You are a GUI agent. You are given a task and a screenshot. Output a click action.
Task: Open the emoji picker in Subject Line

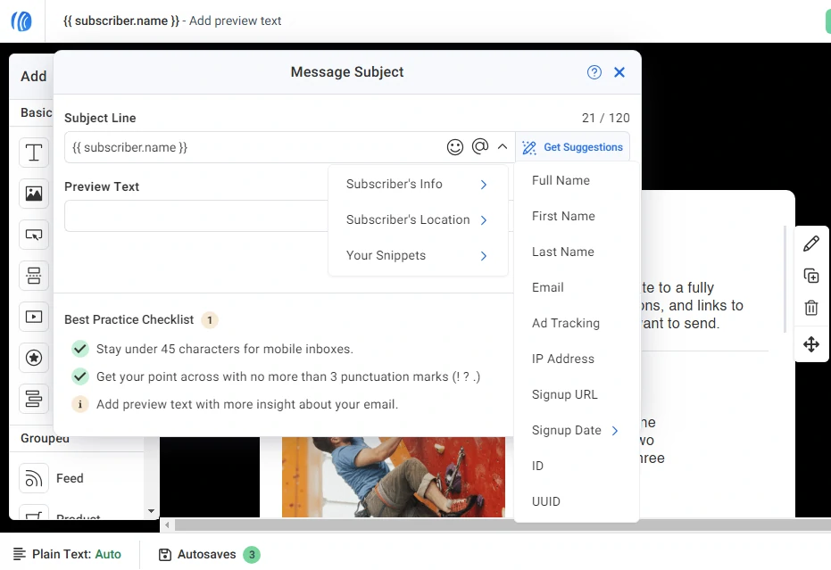click(x=454, y=147)
